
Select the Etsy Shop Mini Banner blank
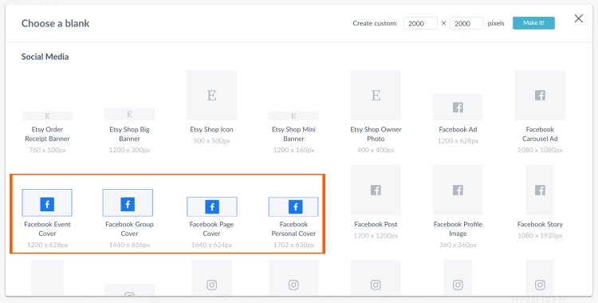coord(293,116)
